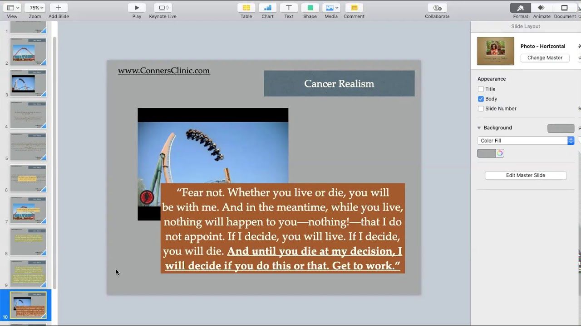Add a Text box
This screenshot has width=581, height=326.
tap(289, 8)
